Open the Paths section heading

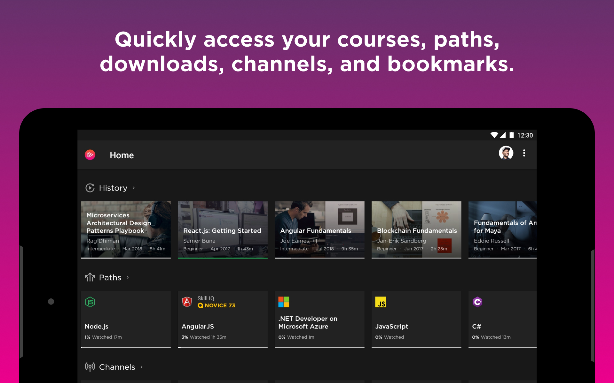click(110, 277)
